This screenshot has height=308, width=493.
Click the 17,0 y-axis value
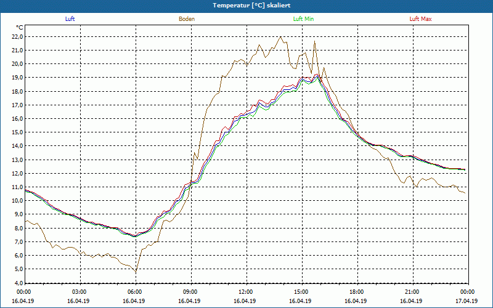pyautogui.click(x=17, y=105)
